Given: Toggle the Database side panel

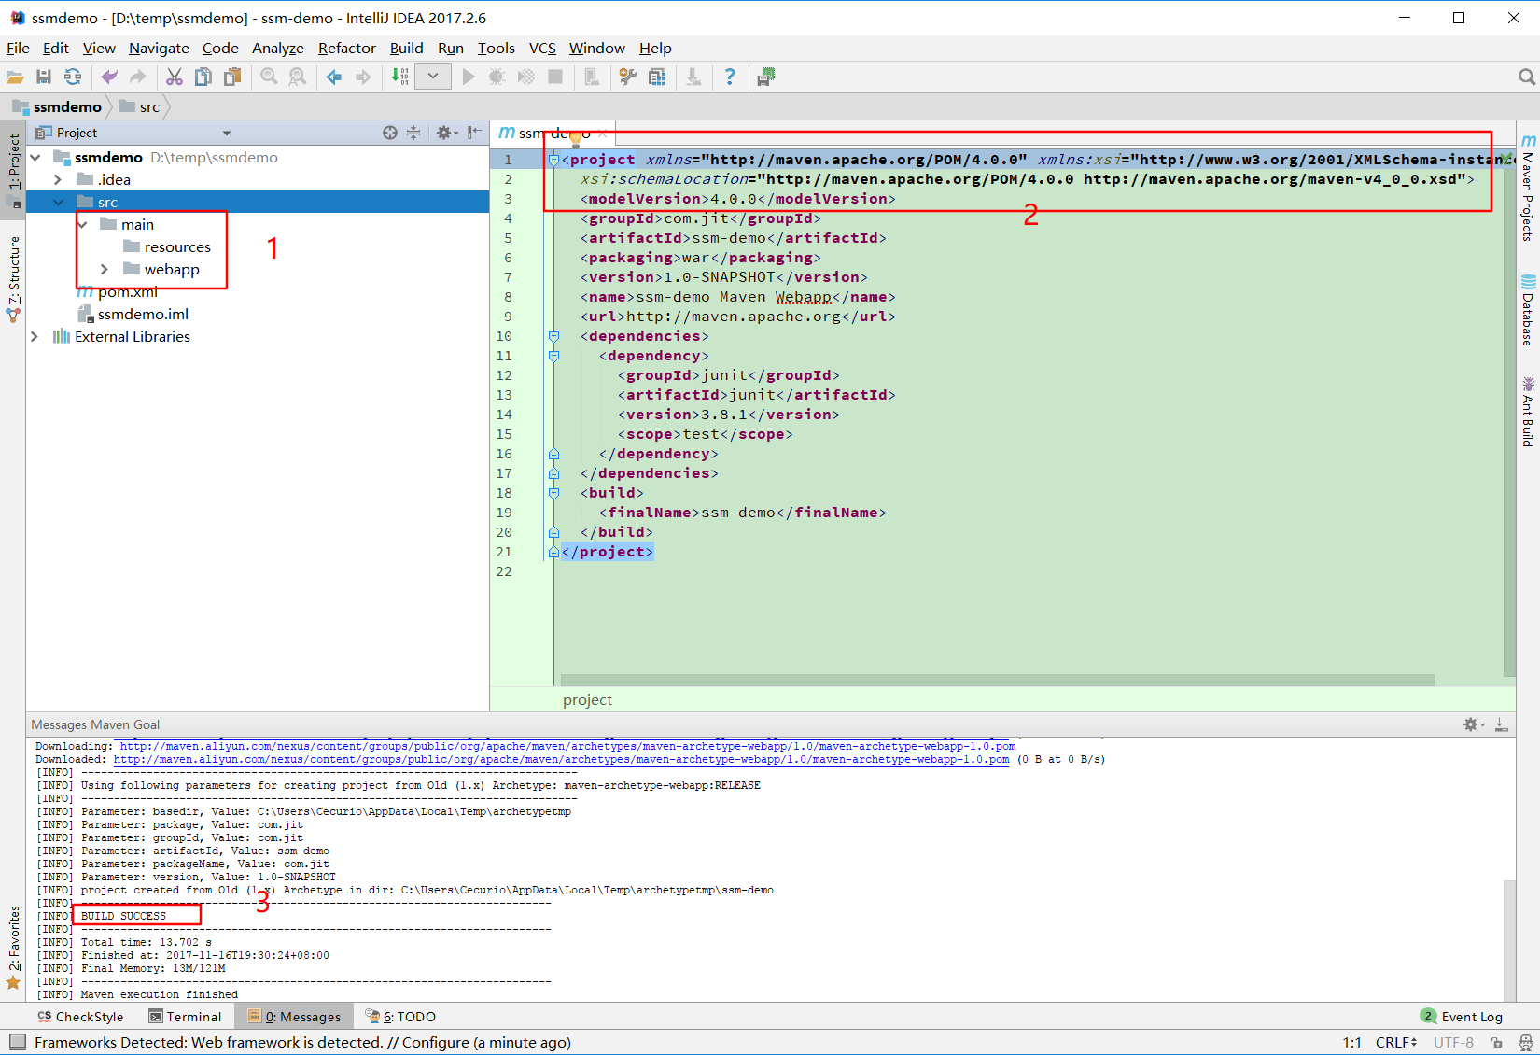Looking at the screenshot, I should click(1528, 310).
